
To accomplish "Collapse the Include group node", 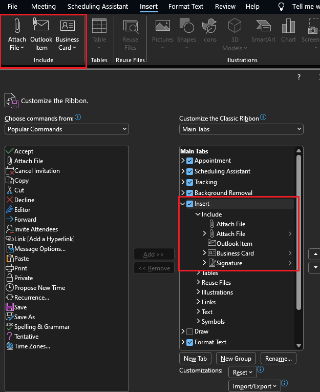I will click(198, 214).
